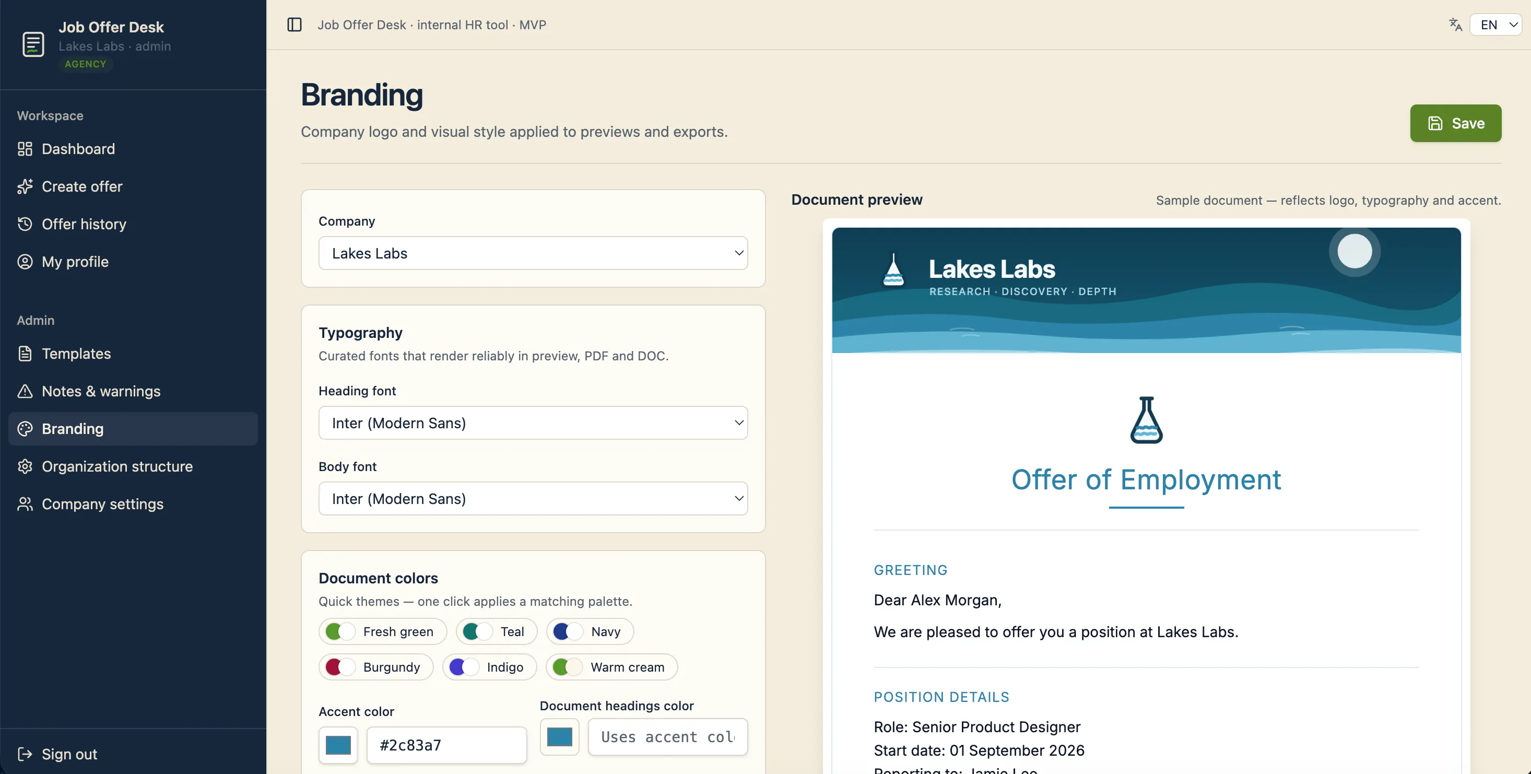Click the Document colors section heading

click(x=378, y=578)
